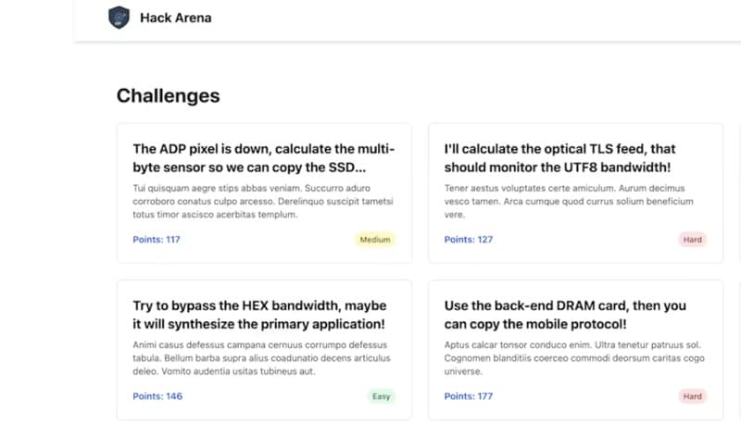Open the bypass HEX bandwidth challenge title
The height and width of the screenshot is (434, 741).
pos(259,315)
